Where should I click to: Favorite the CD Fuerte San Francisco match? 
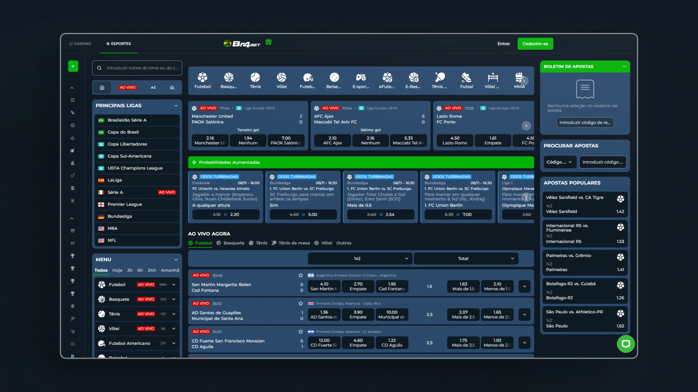[x=301, y=332]
